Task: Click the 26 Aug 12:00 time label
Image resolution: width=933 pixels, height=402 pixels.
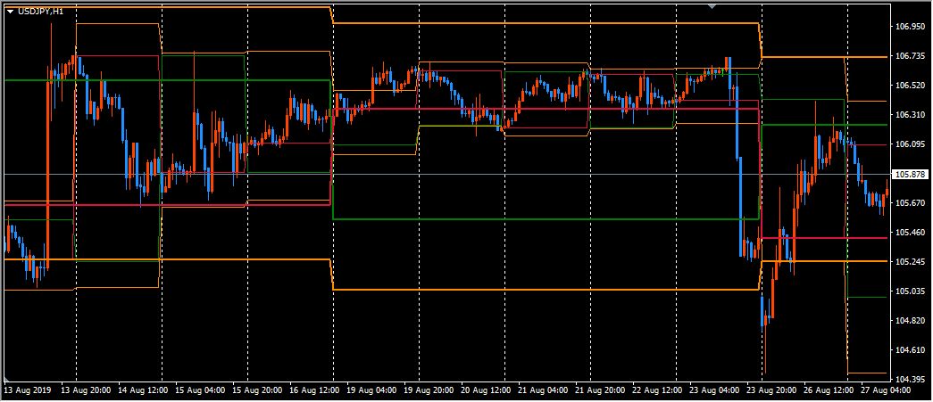Action: [x=828, y=390]
